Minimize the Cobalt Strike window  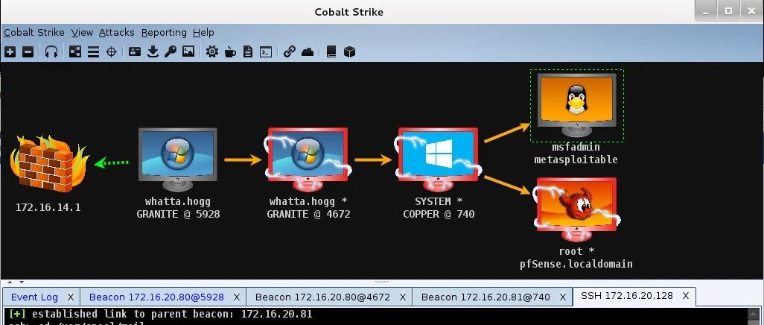pos(707,10)
